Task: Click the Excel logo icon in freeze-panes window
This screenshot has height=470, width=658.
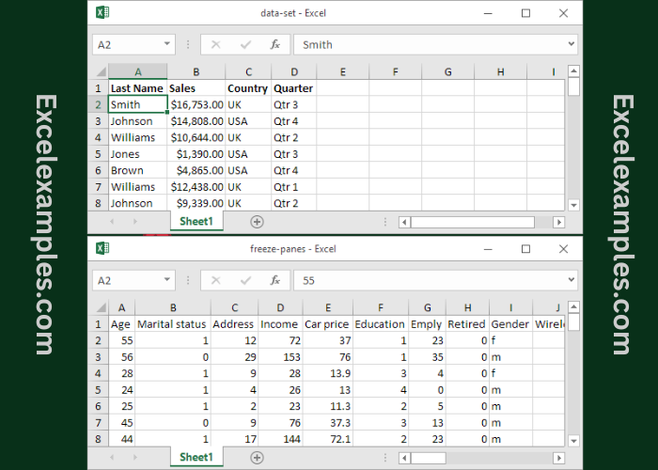Action: click(x=102, y=248)
